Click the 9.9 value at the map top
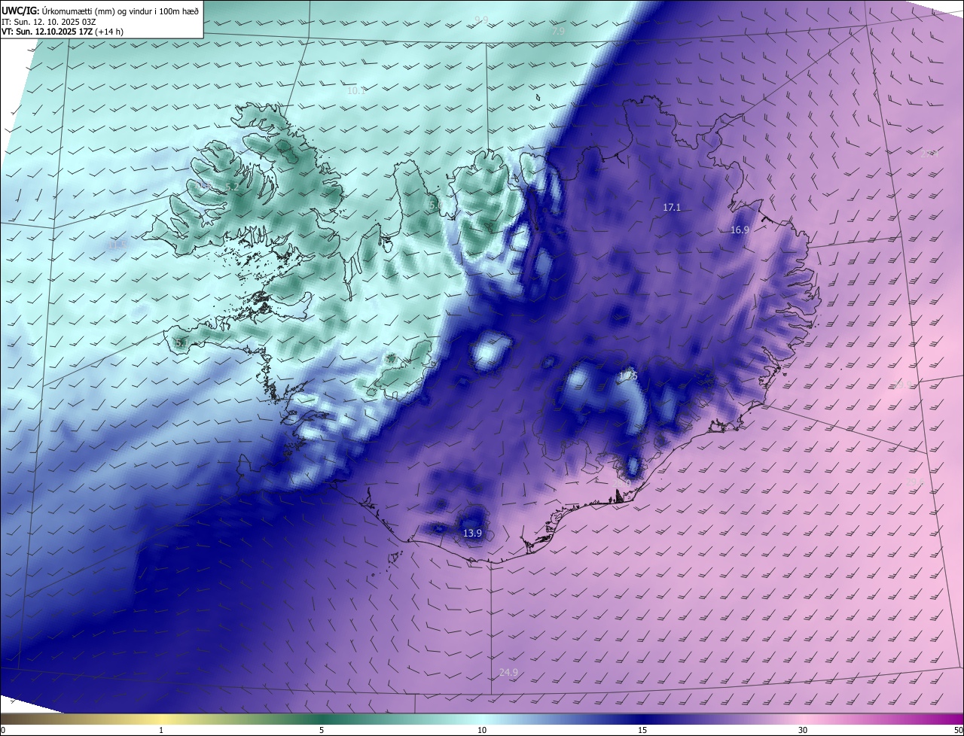The width and height of the screenshot is (964, 736). [x=481, y=20]
